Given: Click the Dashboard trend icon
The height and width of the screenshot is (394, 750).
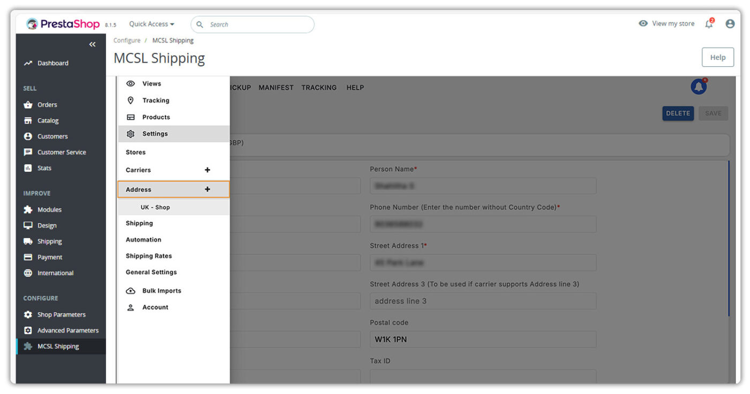Looking at the screenshot, I should coord(28,63).
